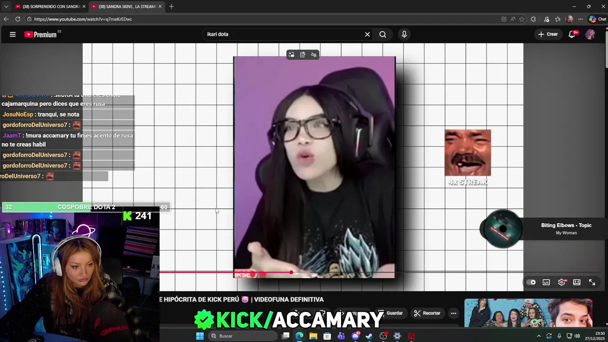The width and height of the screenshot is (608, 342).
Task: Open Task View on taskbar
Action: point(285,336)
